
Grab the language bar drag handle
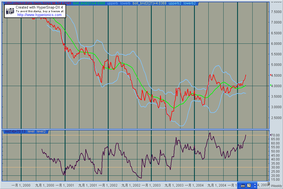(x=239, y=185)
